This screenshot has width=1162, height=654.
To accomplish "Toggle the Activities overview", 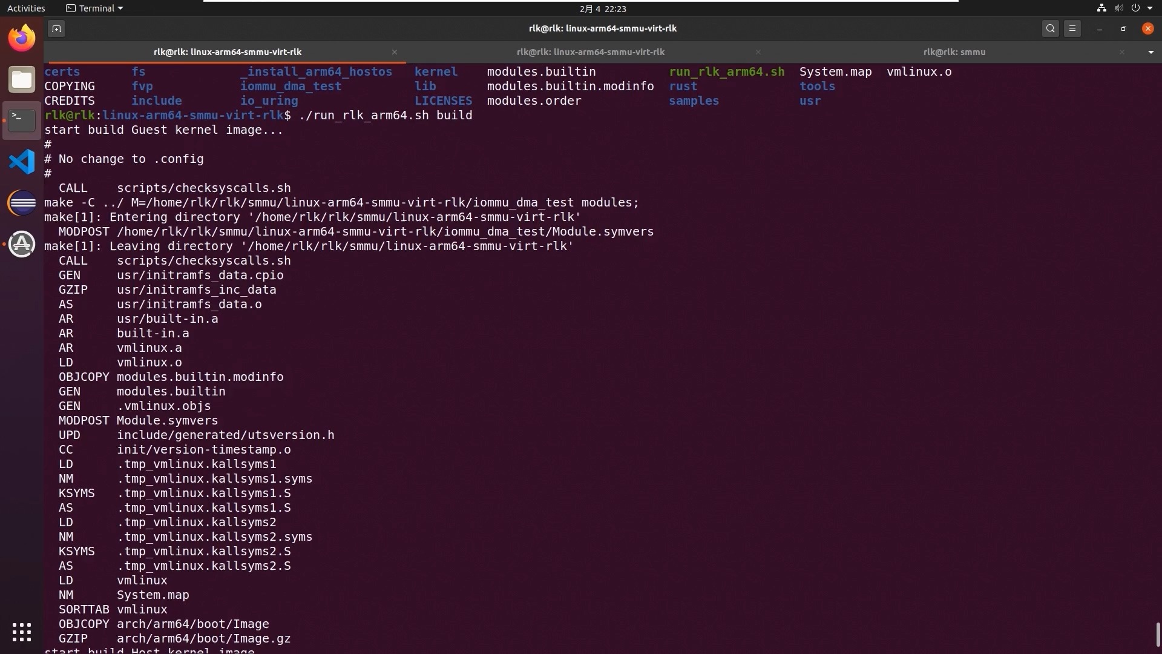I will pyautogui.click(x=26, y=8).
